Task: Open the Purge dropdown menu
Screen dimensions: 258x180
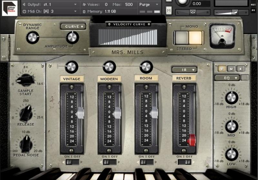Action: [149, 4]
